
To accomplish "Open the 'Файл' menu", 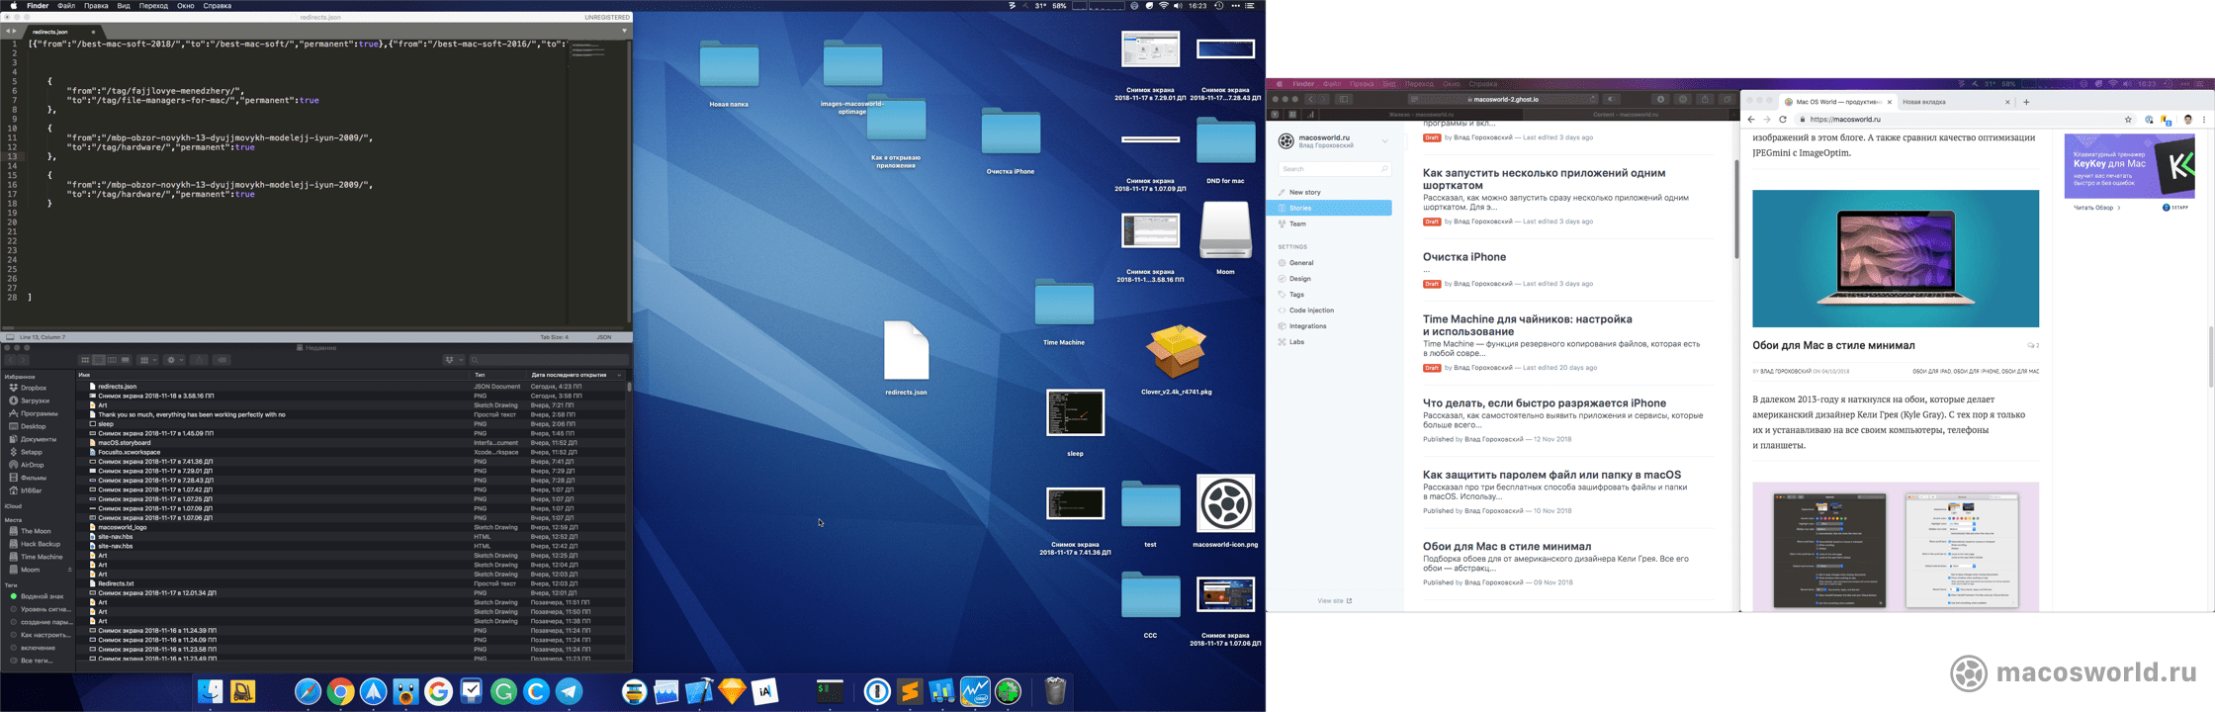I will [x=66, y=6].
